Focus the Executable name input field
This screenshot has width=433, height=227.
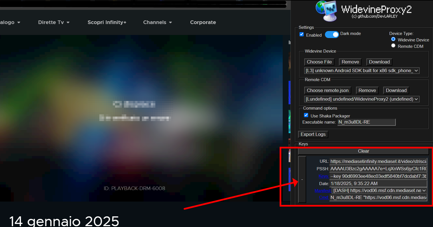pos(366,122)
